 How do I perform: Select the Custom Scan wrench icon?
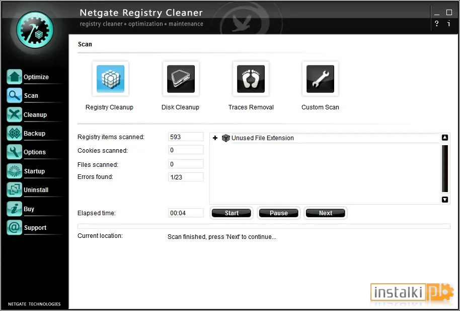(320, 79)
